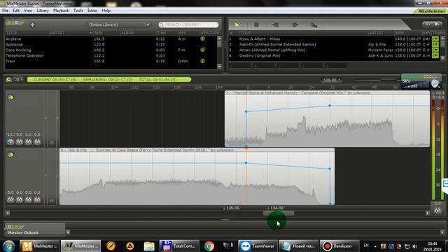Image resolution: width=448 pixels, height=252 pixels.
Task: Toggle the Master Output panel view switch
Action: point(13,227)
